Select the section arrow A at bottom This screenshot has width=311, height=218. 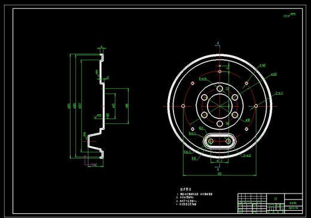[x=218, y=169]
